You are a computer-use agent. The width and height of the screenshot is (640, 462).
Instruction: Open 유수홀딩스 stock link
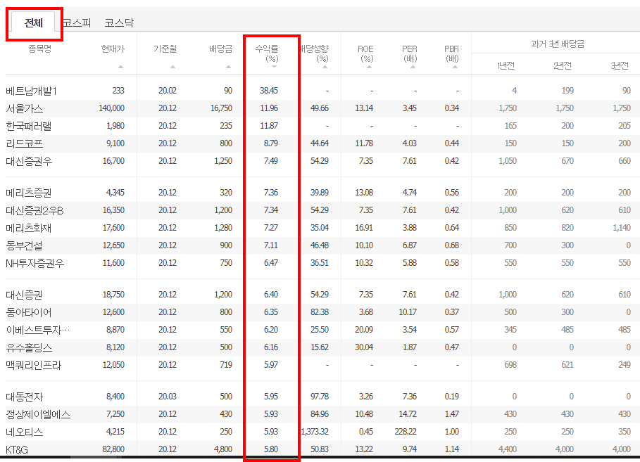[29, 347]
